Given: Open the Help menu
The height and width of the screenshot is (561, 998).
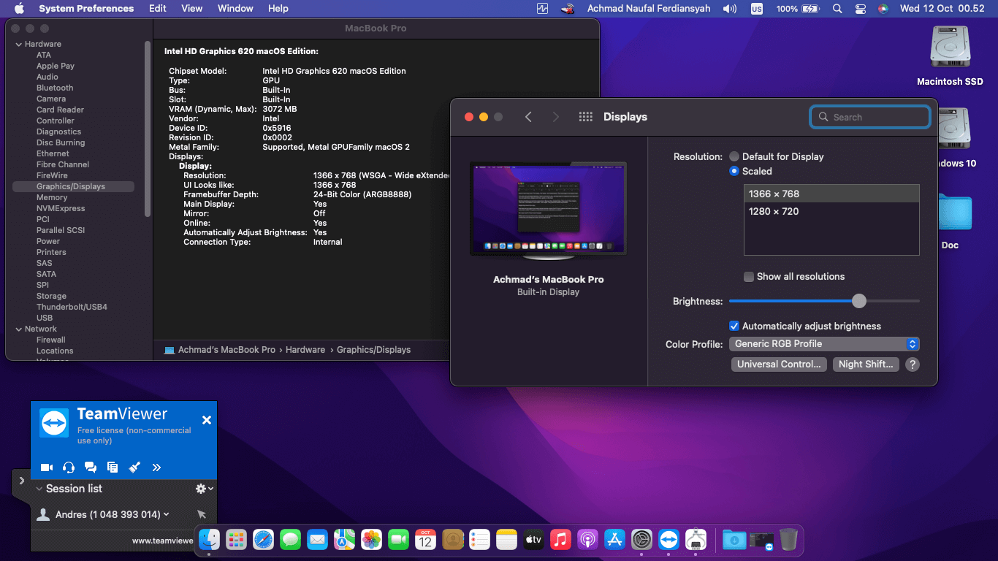Looking at the screenshot, I should tap(278, 9).
